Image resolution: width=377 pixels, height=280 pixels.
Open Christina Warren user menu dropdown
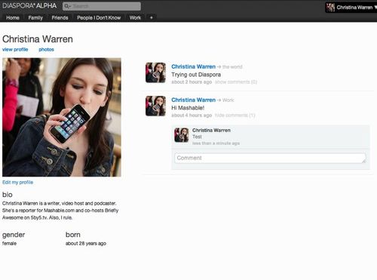pos(351,8)
